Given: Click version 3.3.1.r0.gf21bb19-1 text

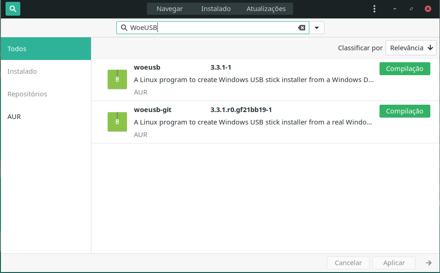Looking at the screenshot, I should [241, 110].
